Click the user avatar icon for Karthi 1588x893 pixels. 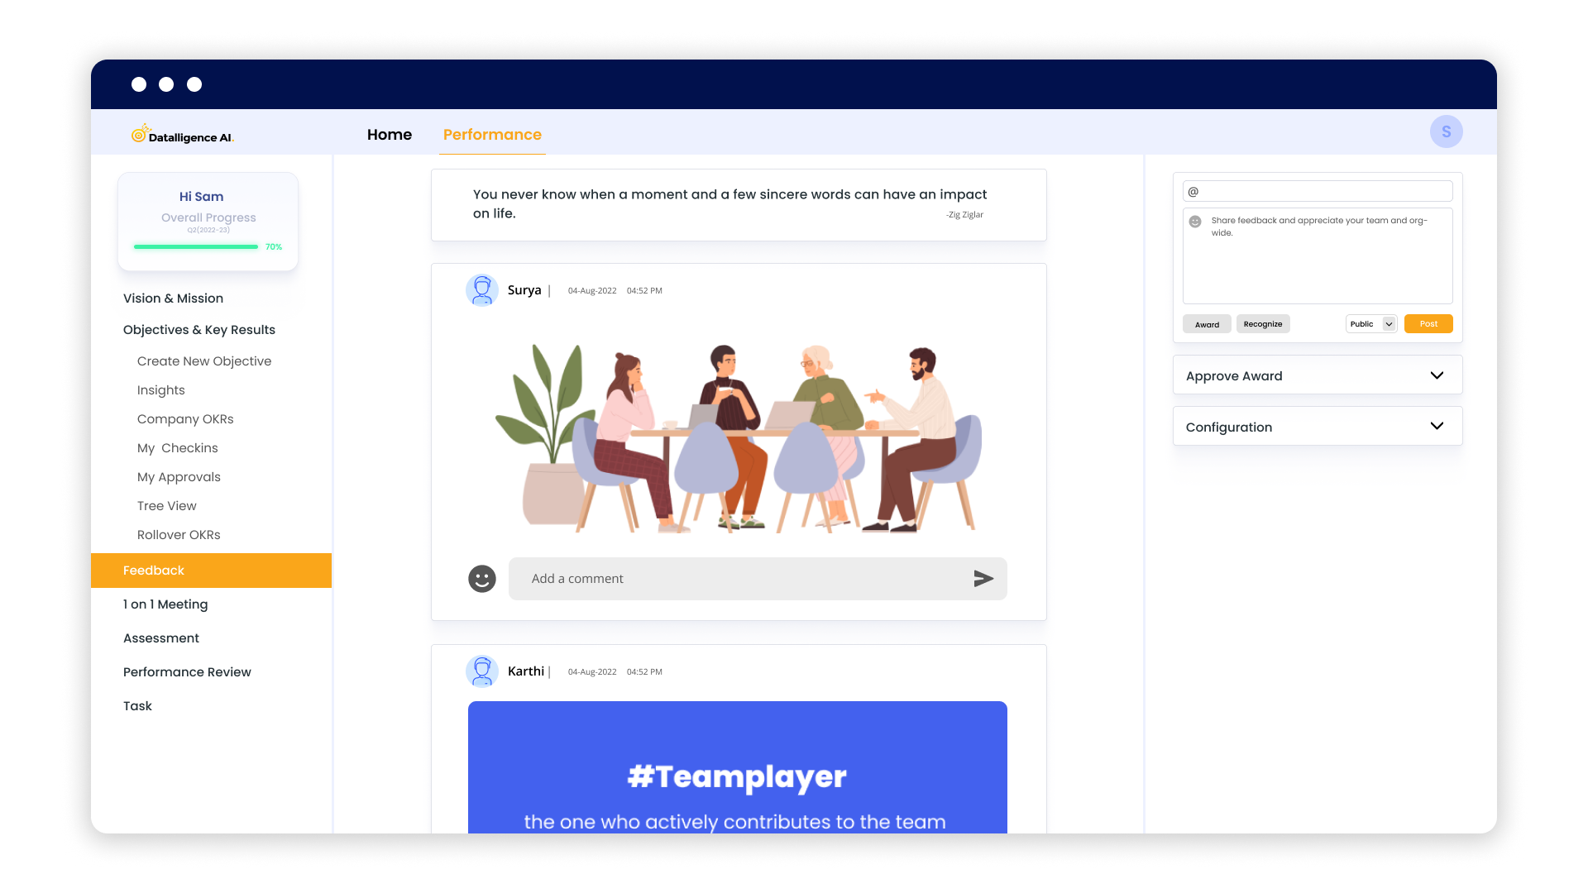pyautogui.click(x=482, y=670)
